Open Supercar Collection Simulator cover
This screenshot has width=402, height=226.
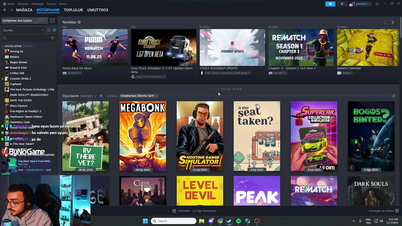pos(314,136)
